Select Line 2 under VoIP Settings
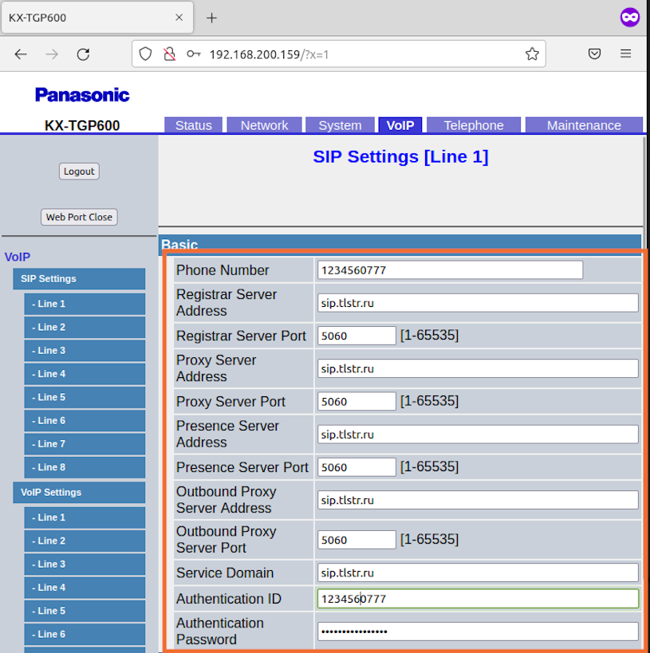650x653 pixels. click(85, 541)
